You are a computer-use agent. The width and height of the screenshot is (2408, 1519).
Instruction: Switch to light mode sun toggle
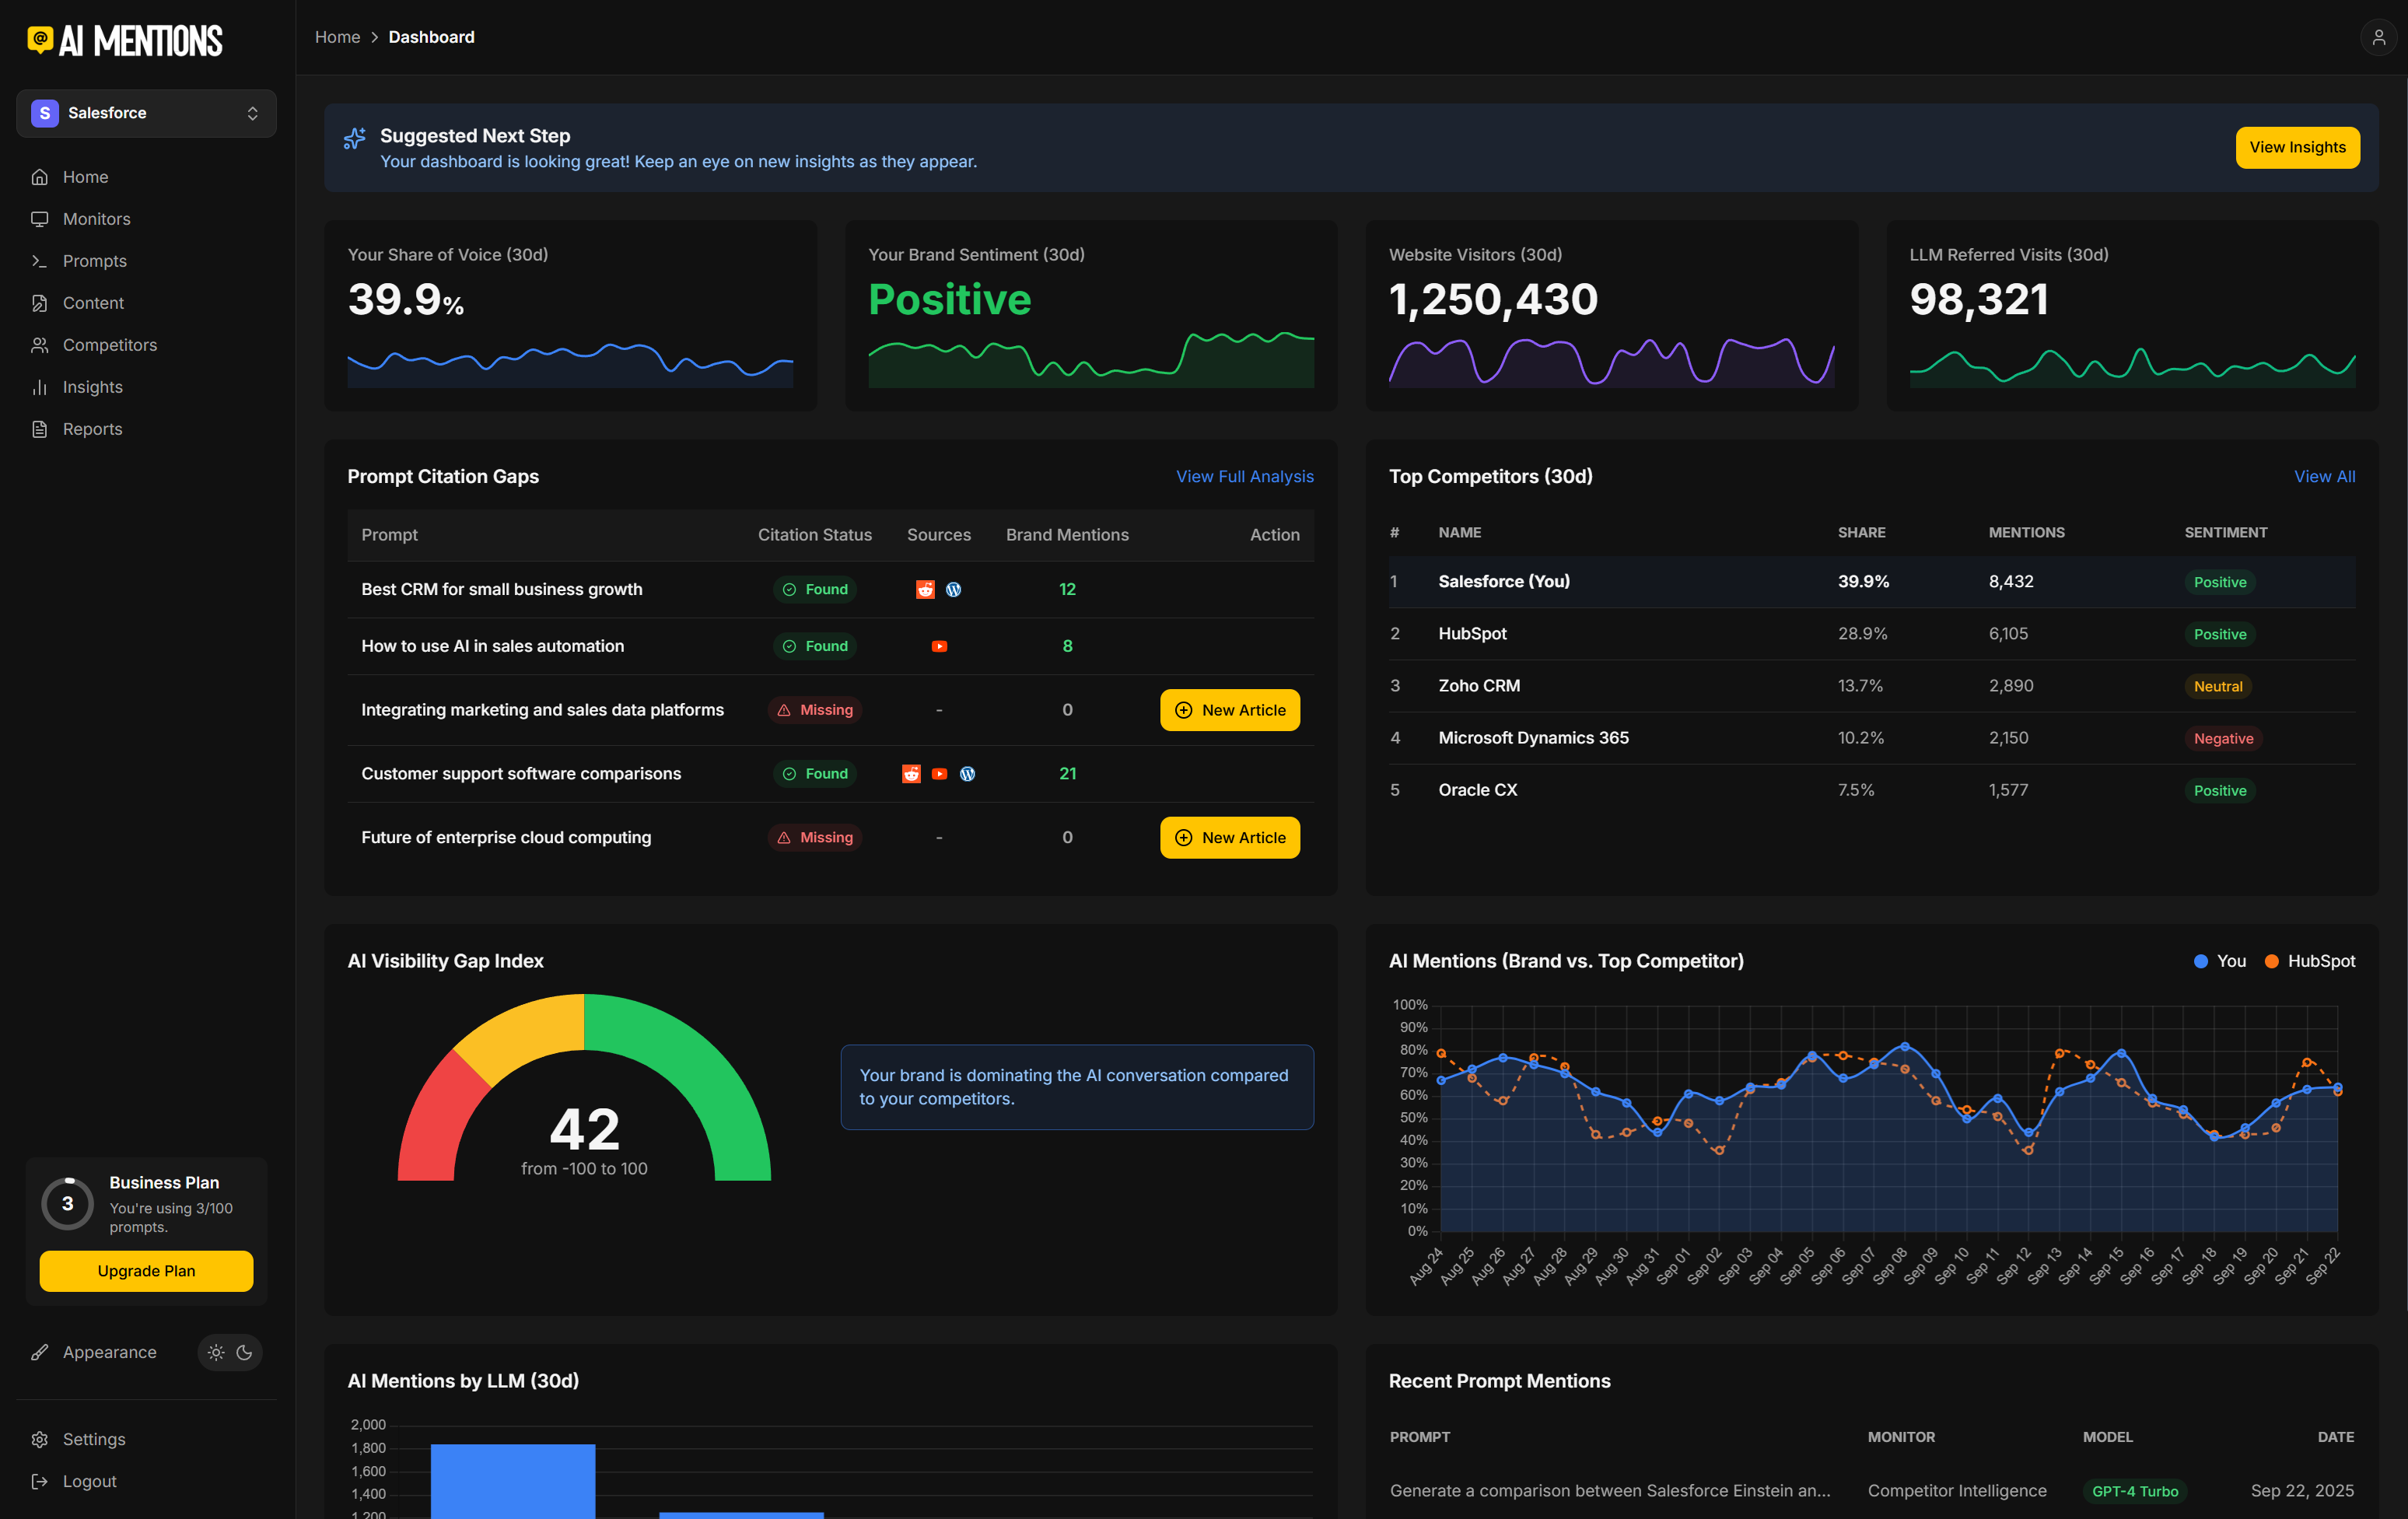216,1352
